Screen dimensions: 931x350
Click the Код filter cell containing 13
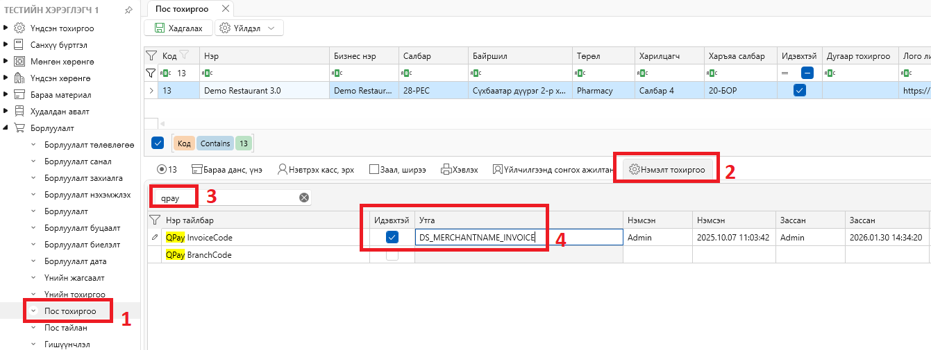click(178, 72)
